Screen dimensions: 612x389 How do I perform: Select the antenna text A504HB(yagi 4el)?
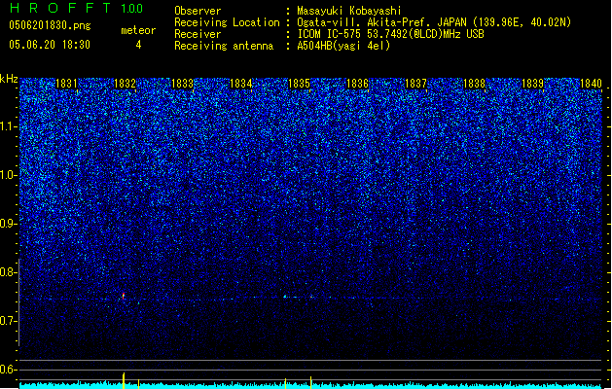pyautogui.click(x=343, y=46)
